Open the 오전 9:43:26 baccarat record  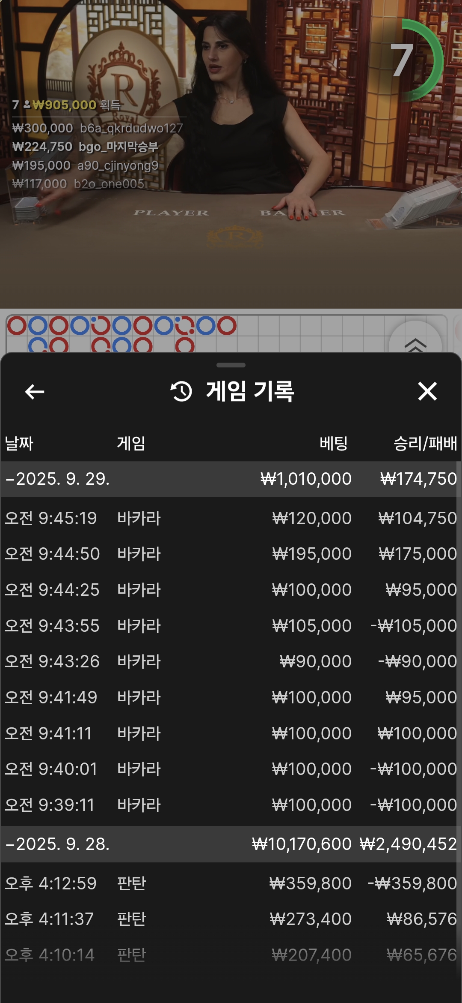[231, 661]
